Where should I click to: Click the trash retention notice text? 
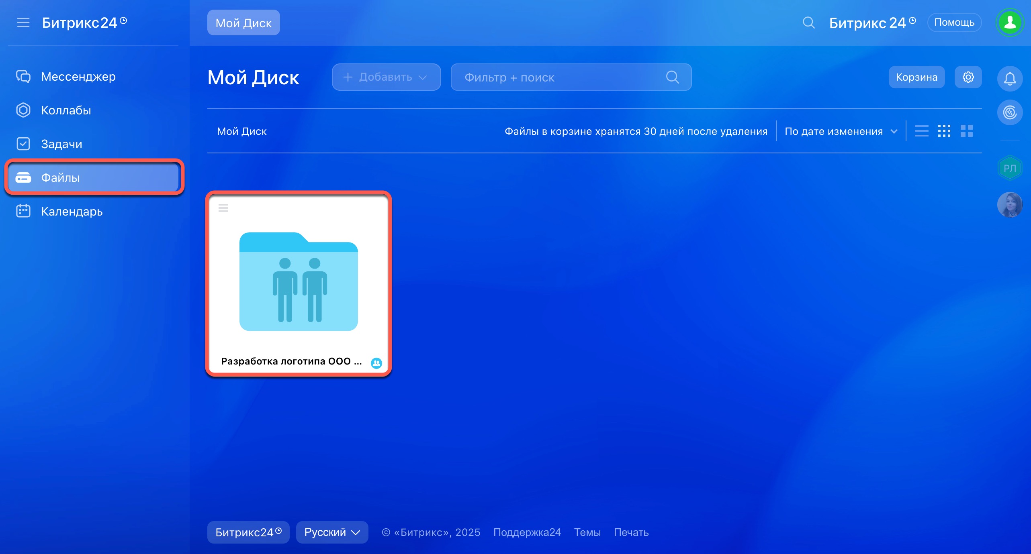636,131
